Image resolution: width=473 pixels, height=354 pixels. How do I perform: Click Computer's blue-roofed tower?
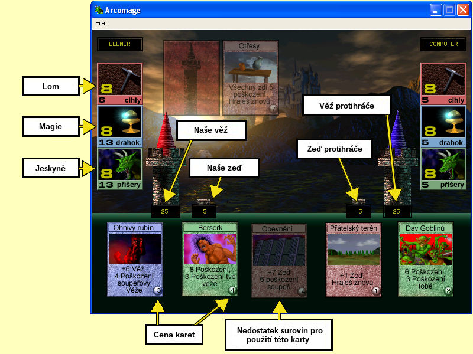[x=397, y=158]
